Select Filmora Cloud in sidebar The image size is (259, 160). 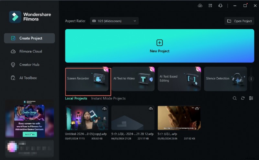click(x=30, y=51)
